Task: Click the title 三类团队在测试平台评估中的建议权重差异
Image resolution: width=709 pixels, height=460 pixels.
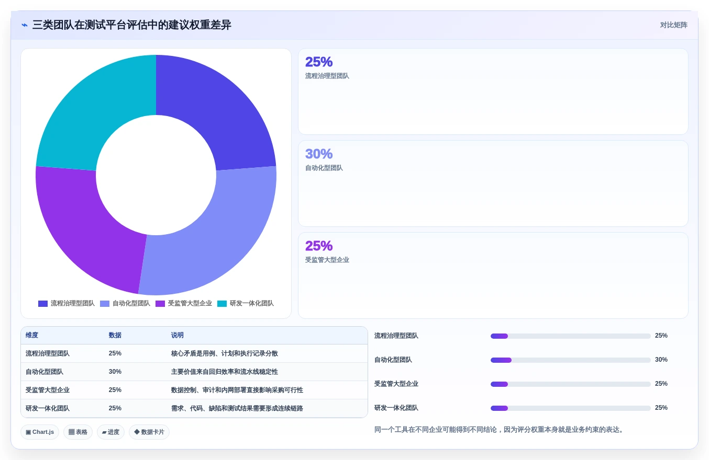Action: (131, 25)
